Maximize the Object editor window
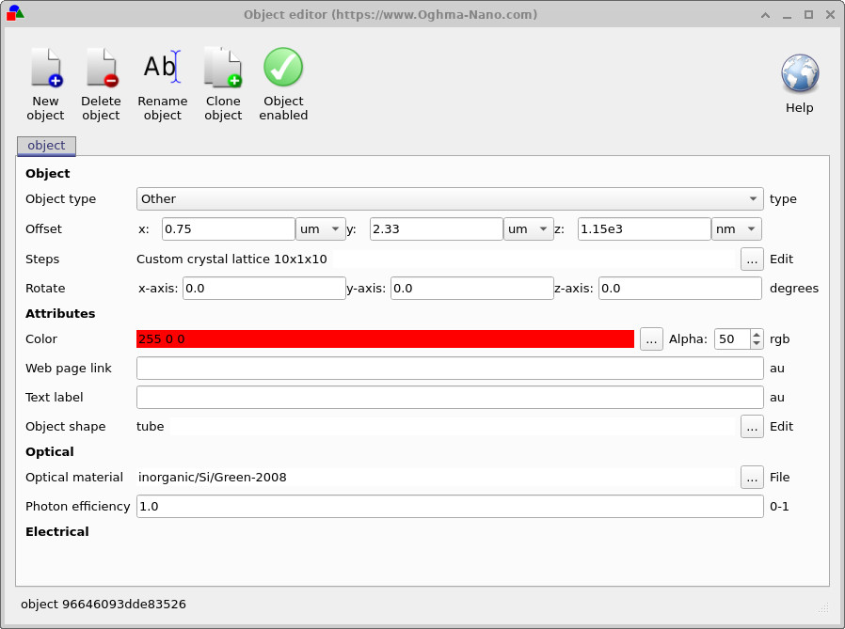The image size is (845, 629). 808,14
